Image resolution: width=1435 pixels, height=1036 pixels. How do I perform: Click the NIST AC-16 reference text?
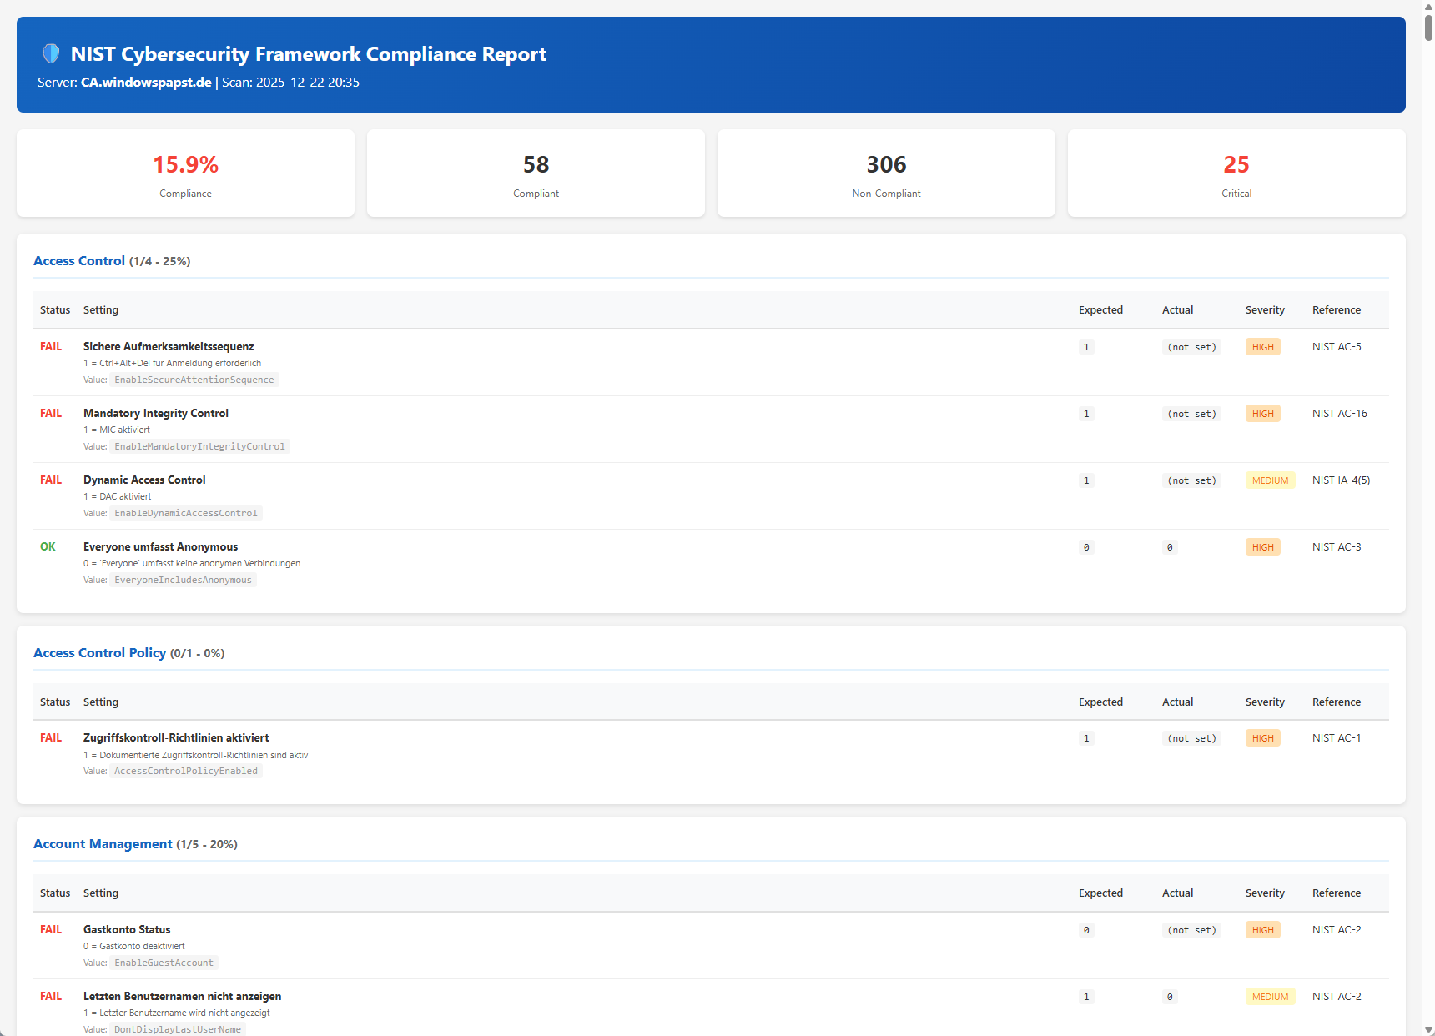point(1339,414)
